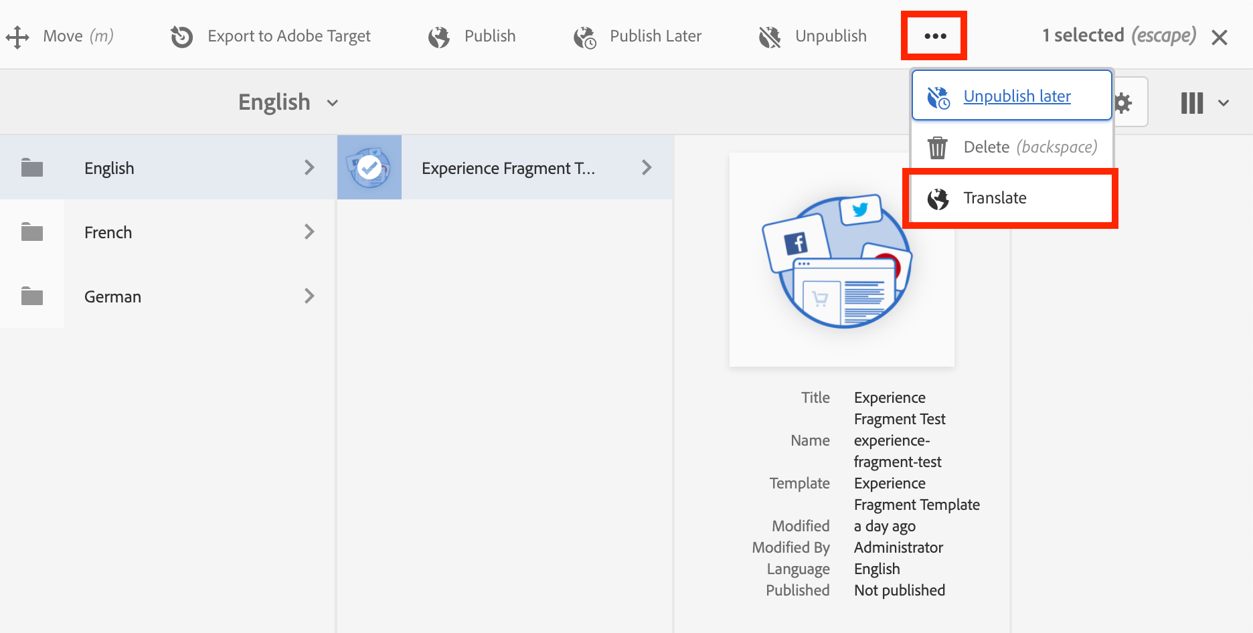This screenshot has height=633, width=1253.
Task: Click the Publish Later clock icon
Action: pos(584,37)
